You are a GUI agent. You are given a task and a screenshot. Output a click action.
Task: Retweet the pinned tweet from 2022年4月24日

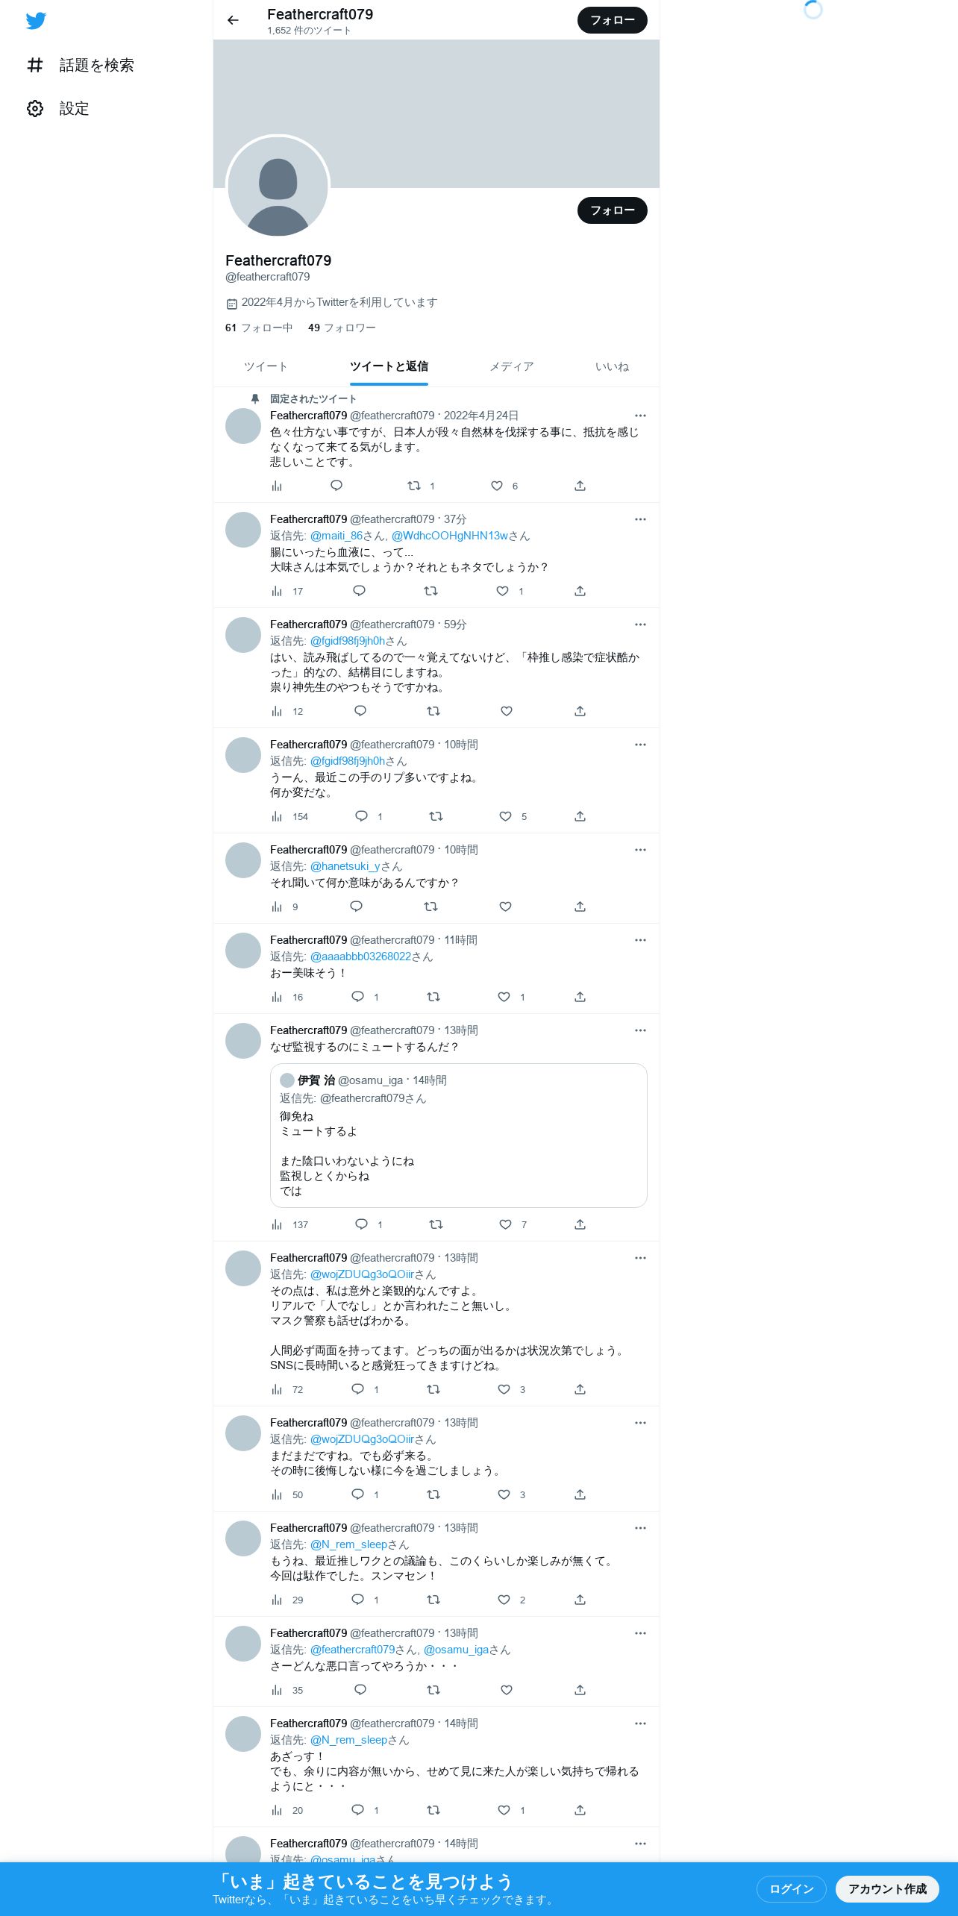(414, 486)
